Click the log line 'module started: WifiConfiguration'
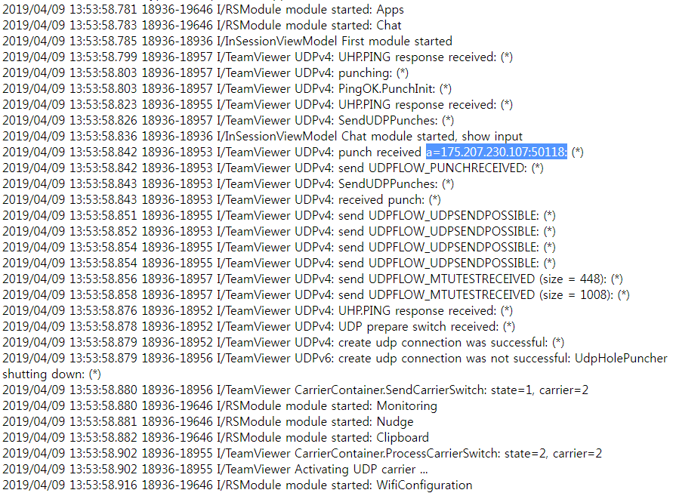The image size is (673, 493). 237,485
